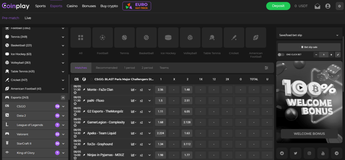Open the Football sport category tile

click(x=102, y=38)
